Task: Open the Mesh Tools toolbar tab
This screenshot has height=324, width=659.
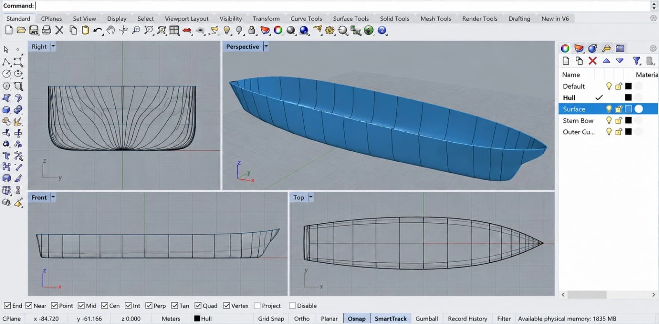Action: [x=436, y=19]
